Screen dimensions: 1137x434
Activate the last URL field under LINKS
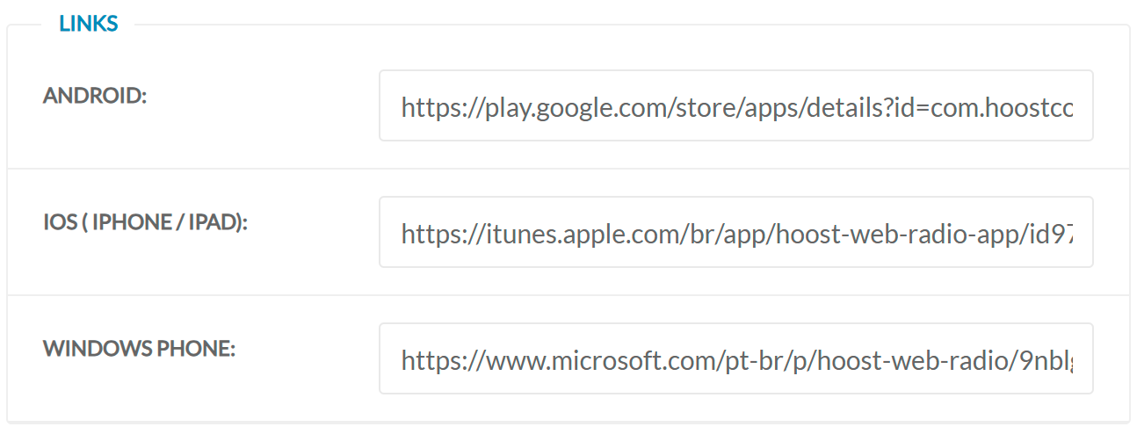coord(735,359)
